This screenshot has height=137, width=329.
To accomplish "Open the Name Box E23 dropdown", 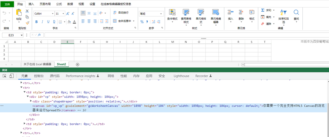I will click(x=22, y=35).
